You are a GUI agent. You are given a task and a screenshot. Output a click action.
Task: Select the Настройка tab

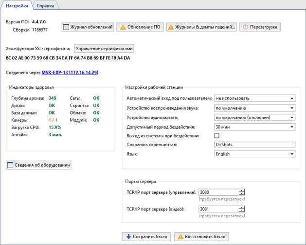(x=17, y=5)
